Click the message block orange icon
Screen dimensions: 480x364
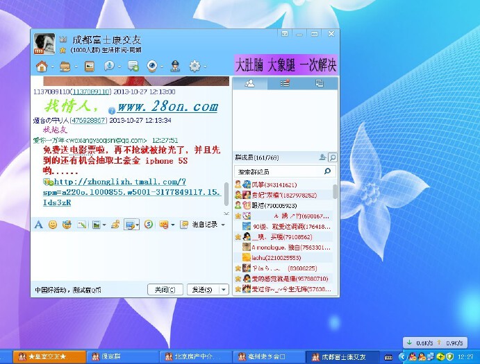(164, 225)
